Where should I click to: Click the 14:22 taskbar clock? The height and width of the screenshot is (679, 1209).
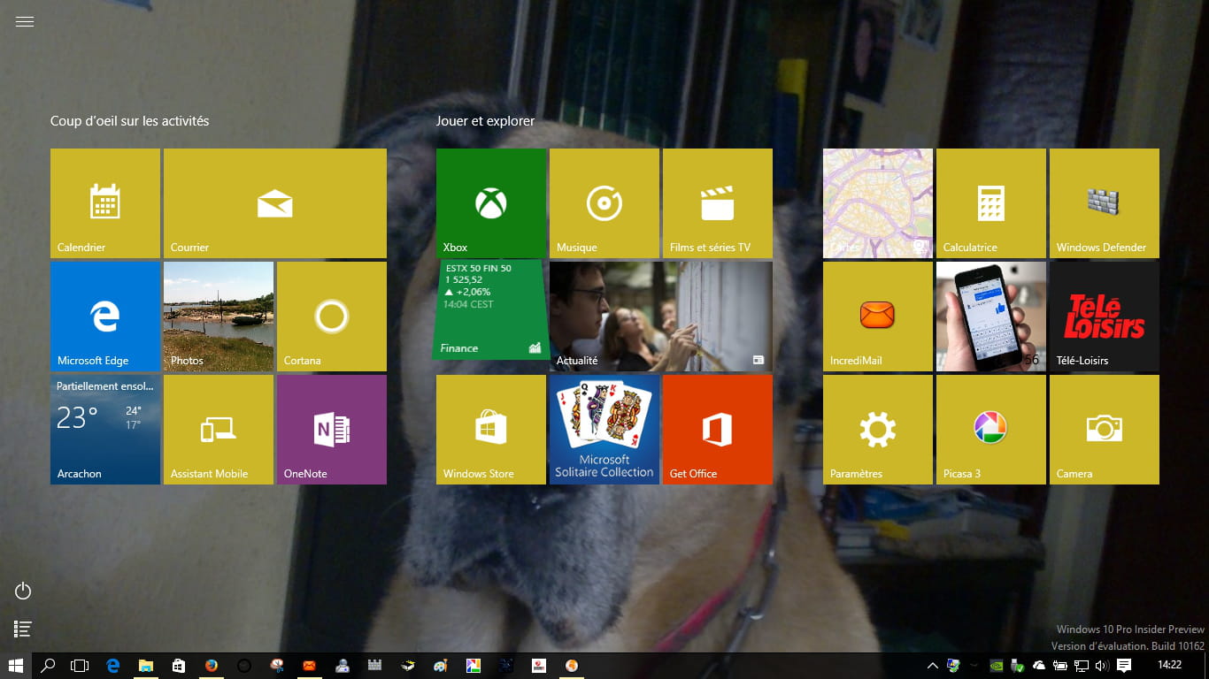click(x=1169, y=665)
